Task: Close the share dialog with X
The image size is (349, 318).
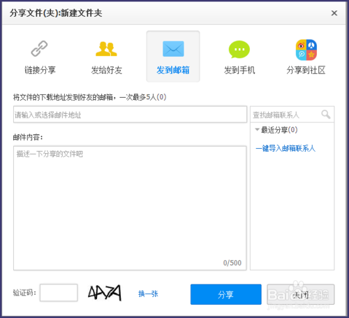Action: pos(334,13)
